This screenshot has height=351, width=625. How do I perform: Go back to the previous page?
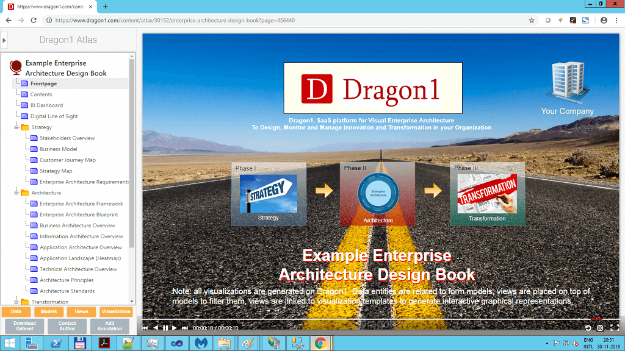[9, 20]
